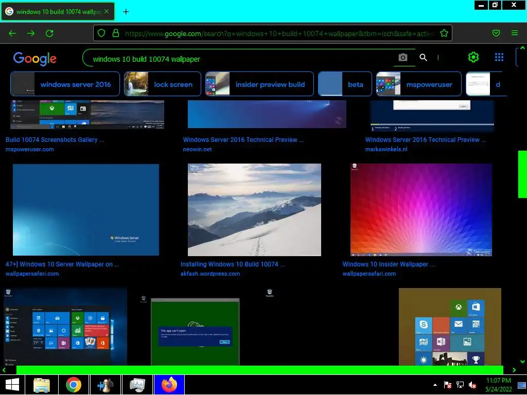527x395 pixels.
Task: Search by image using the camera icon
Action: coord(402,58)
